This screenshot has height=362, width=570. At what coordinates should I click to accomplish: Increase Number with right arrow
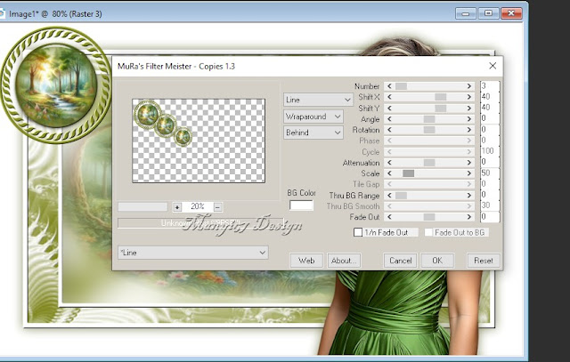(x=469, y=86)
